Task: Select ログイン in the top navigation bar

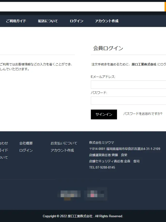Action: [x=77, y=21]
